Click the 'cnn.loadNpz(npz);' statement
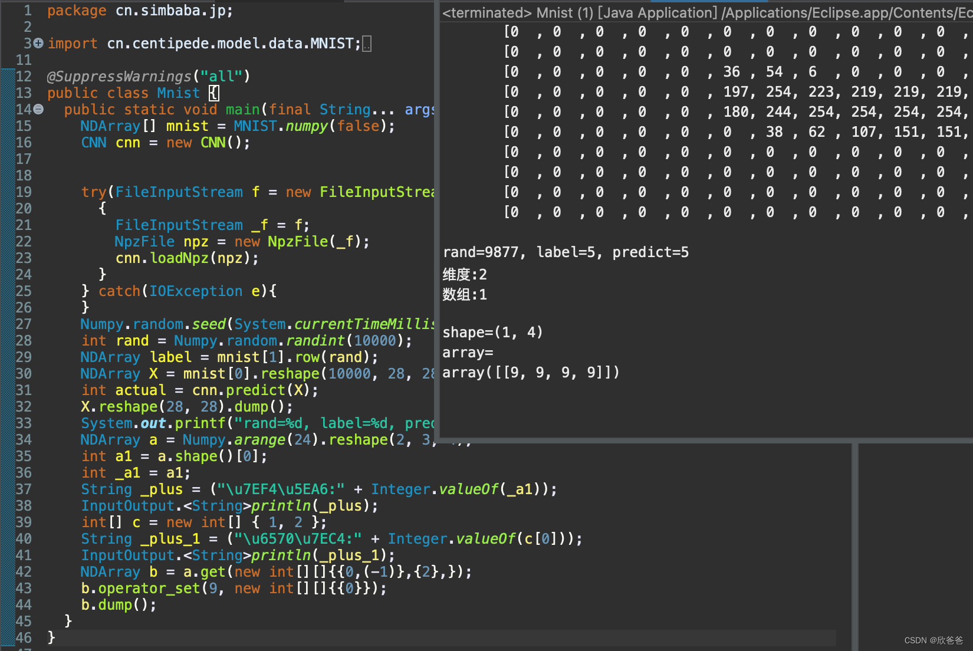Image resolution: width=973 pixels, height=651 pixels. (187, 258)
